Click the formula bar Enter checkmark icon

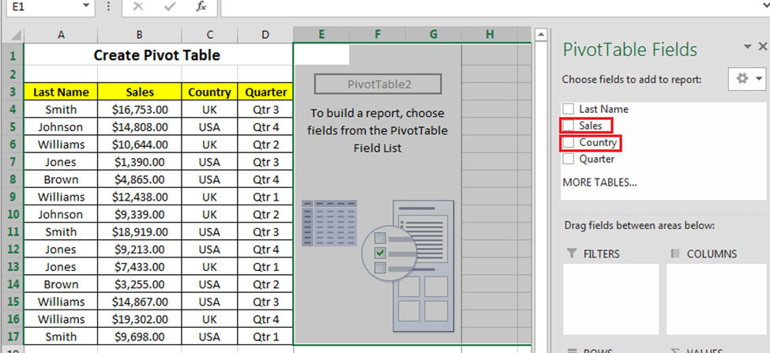(x=170, y=6)
